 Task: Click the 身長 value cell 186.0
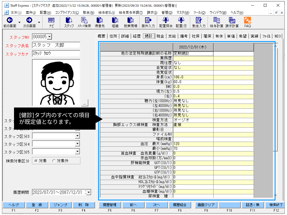[x=193, y=77]
